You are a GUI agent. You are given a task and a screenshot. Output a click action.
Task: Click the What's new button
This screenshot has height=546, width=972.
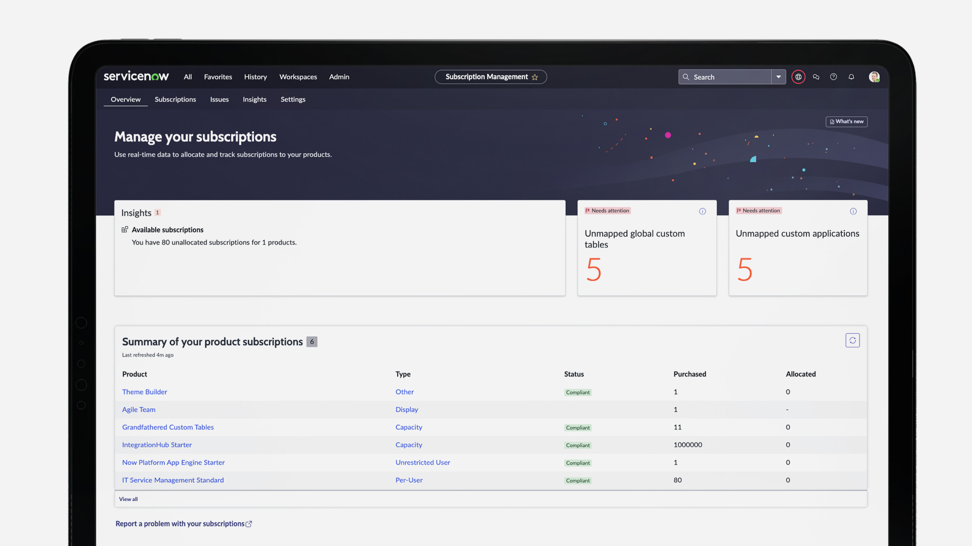click(x=847, y=122)
